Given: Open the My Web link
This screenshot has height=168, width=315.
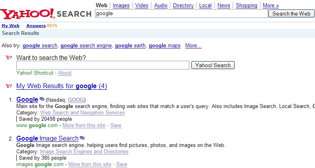Looking at the screenshot, I should (10, 26).
